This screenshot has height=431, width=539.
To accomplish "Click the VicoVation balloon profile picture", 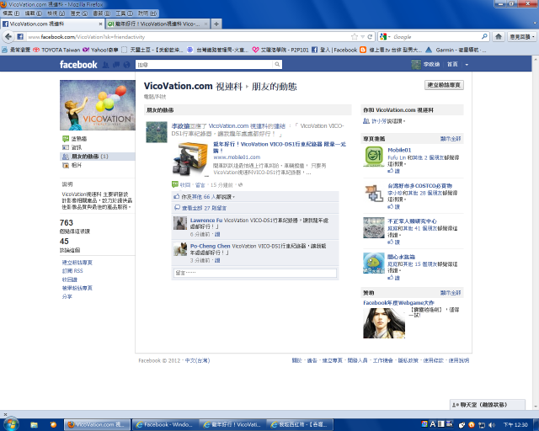I will point(98,105).
